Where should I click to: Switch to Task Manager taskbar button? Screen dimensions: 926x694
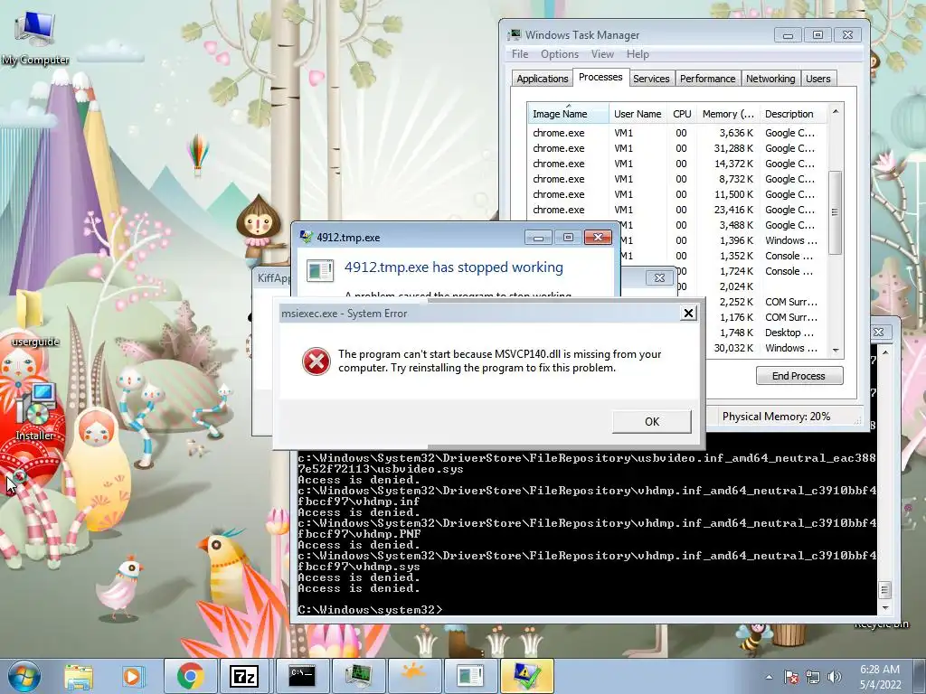pos(357,676)
